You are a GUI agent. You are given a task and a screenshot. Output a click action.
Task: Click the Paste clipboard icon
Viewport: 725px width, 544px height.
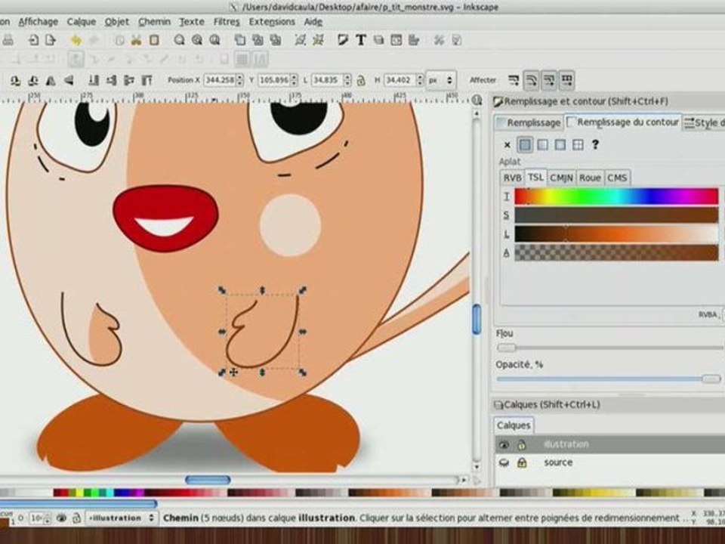(x=154, y=41)
